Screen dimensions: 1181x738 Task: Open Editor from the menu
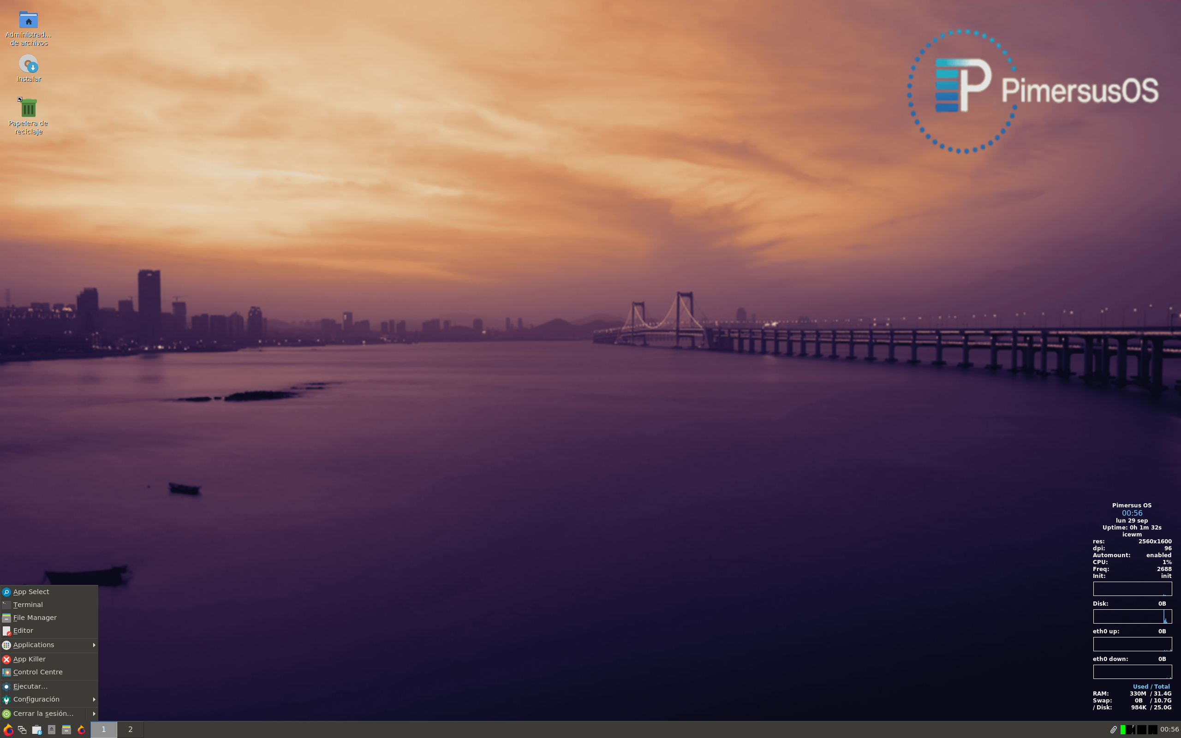(49, 631)
